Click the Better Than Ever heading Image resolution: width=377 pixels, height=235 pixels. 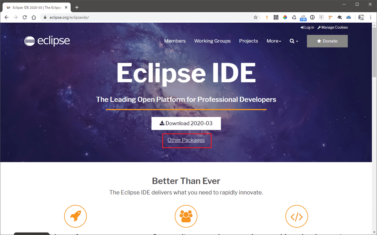186,181
